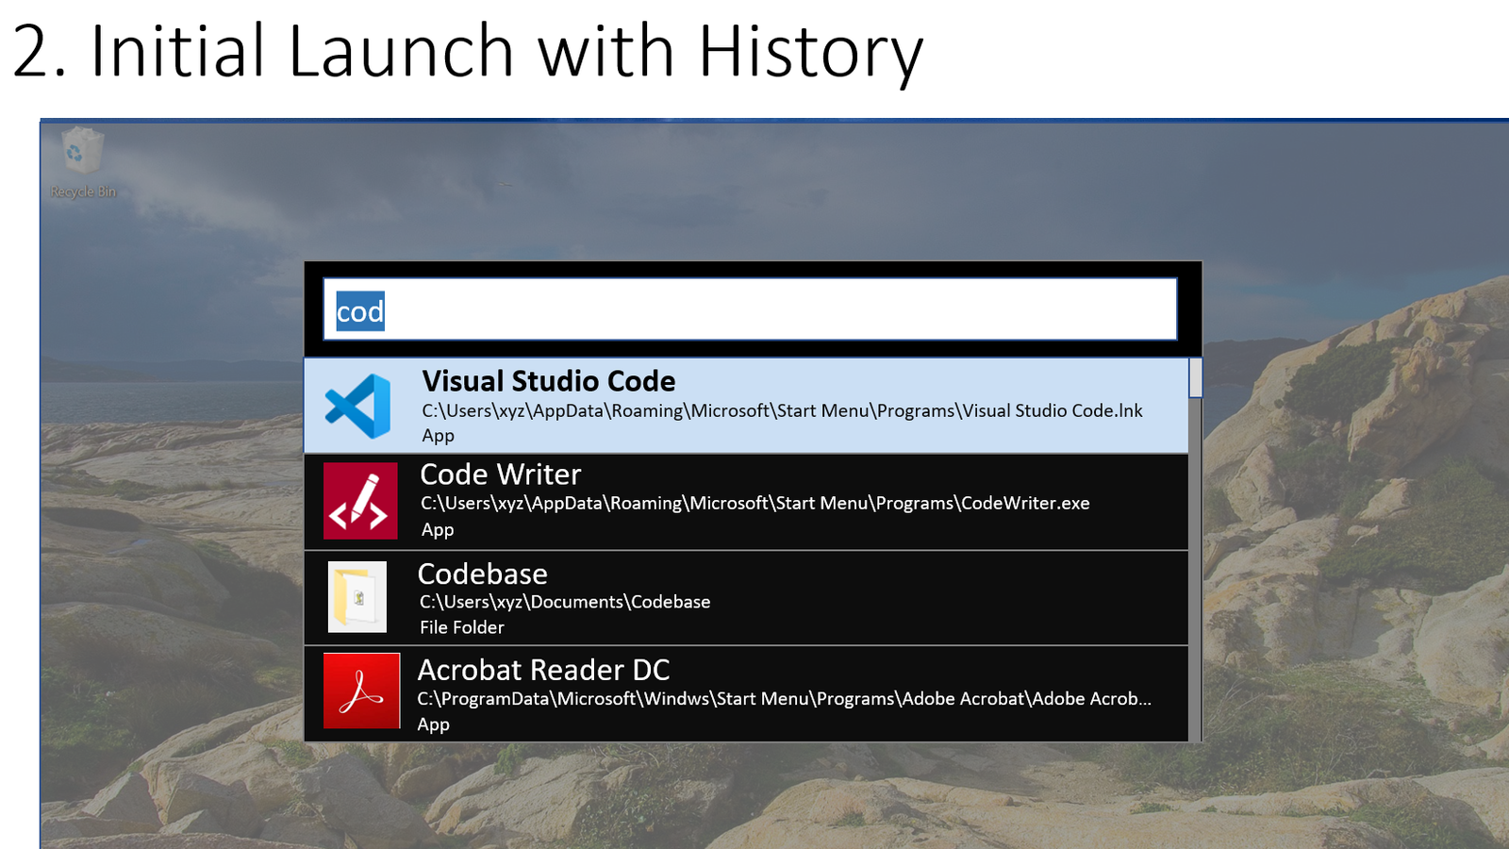
Task: Click the Codebase folder icon
Action: tap(357, 597)
